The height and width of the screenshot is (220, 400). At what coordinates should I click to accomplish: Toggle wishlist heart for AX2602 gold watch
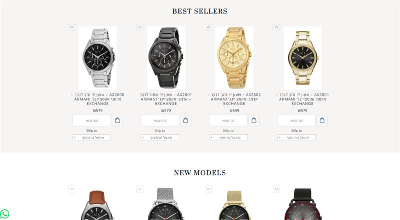pyautogui.click(x=208, y=27)
